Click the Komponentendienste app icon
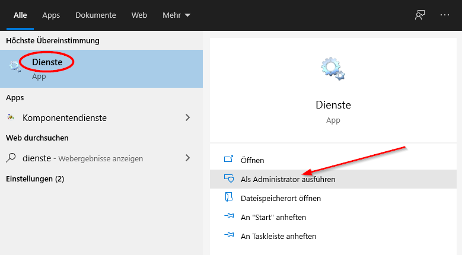The width and height of the screenshot is (462, 255). coord(11,117)
